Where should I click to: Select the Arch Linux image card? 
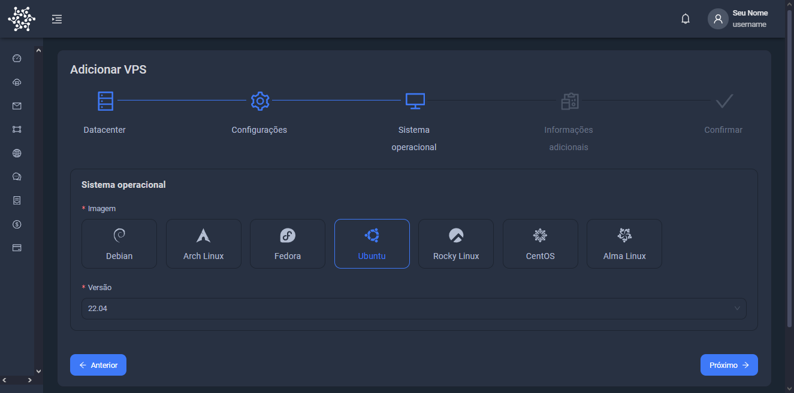click(204, 243)
